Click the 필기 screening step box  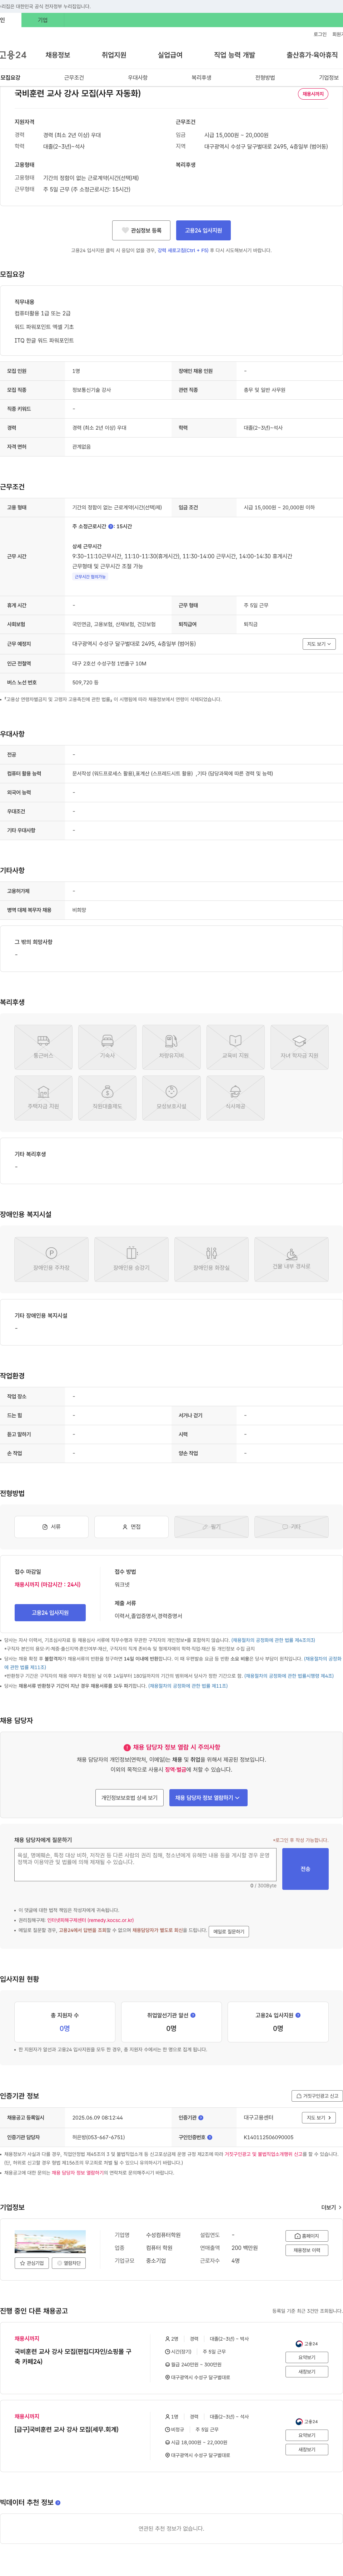(x=211, y=1527)
